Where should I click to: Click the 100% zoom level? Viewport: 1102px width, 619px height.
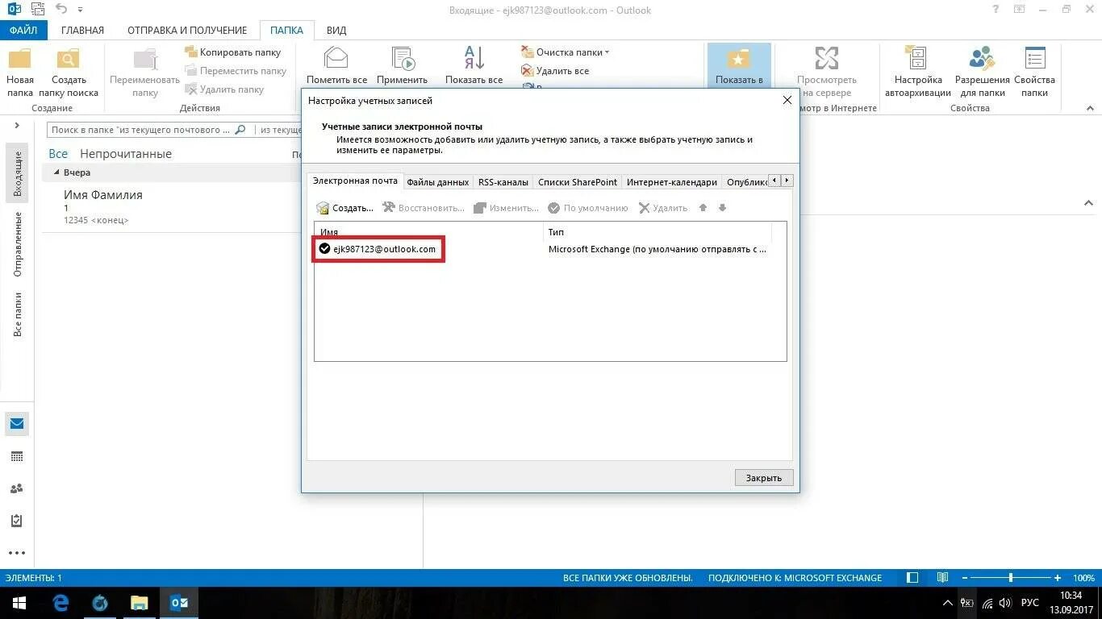pos(1083,578)
